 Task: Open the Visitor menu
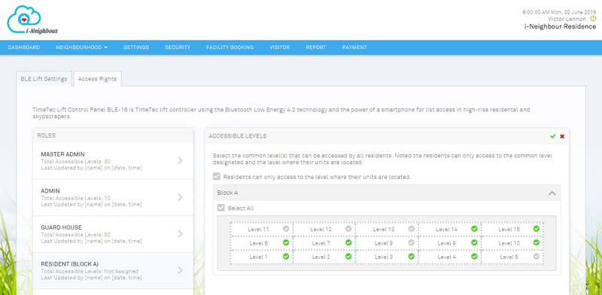[x=279, y=47]
